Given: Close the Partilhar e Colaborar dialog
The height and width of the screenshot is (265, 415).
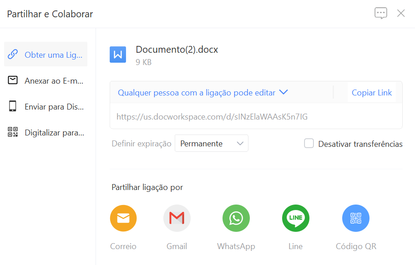Looking at the screenshot, I should [401, 13].
